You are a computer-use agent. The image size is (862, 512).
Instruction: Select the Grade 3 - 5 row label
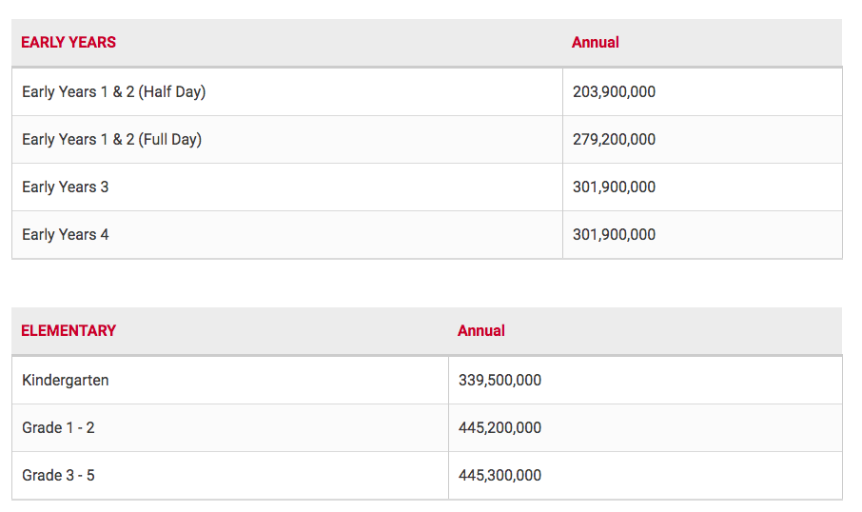pos(58,476)
